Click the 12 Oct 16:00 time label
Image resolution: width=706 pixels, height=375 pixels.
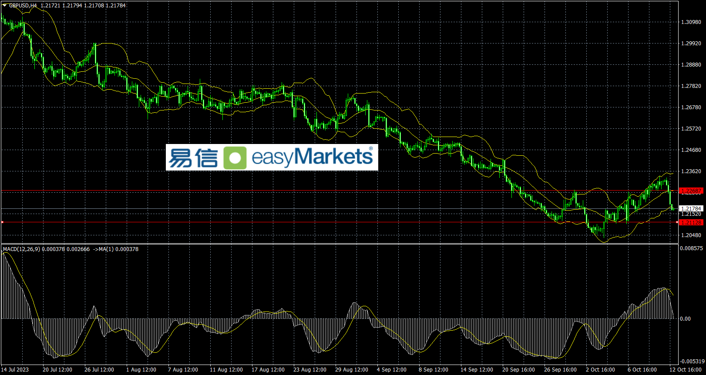tap(686, 370)
